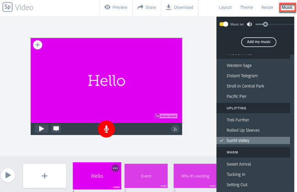Click the Video title text
297x192 pixels.
click(x=24, y=8)
